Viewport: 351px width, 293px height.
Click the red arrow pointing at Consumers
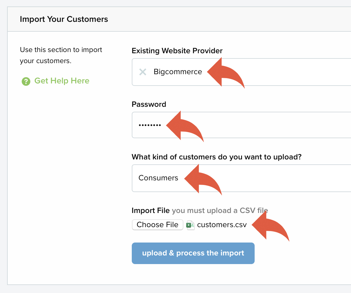pos(203,179)
